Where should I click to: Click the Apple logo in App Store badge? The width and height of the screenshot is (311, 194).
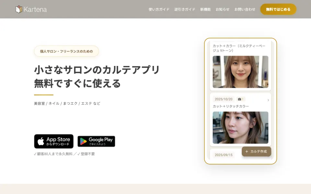point(41,141)
